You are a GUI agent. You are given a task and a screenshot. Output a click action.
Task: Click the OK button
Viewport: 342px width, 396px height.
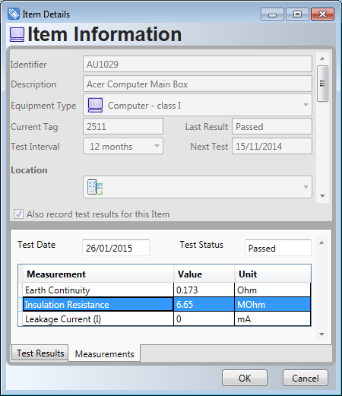(245, 378)
